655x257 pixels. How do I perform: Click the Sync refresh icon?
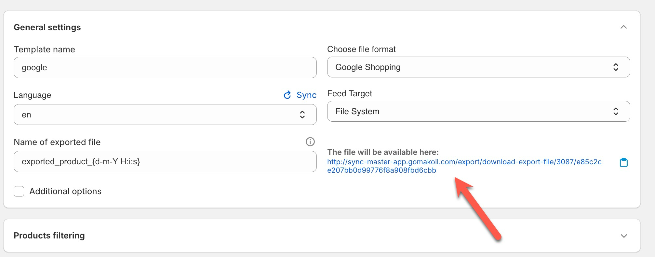click(287, 95)
